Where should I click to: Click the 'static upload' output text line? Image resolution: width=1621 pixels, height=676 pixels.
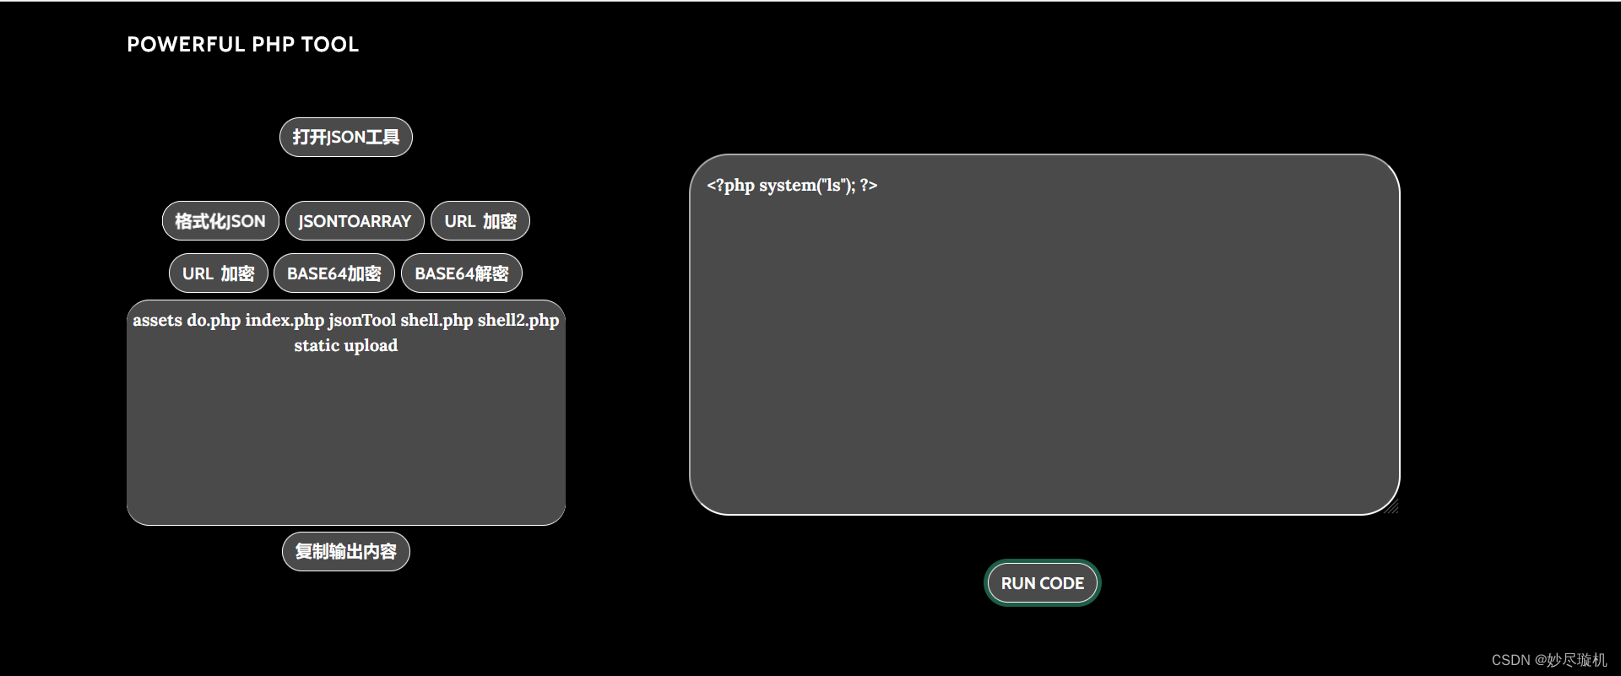346,345
